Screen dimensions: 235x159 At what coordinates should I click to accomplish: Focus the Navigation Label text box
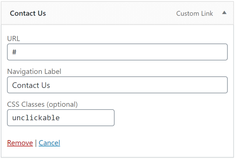point(117,85)
